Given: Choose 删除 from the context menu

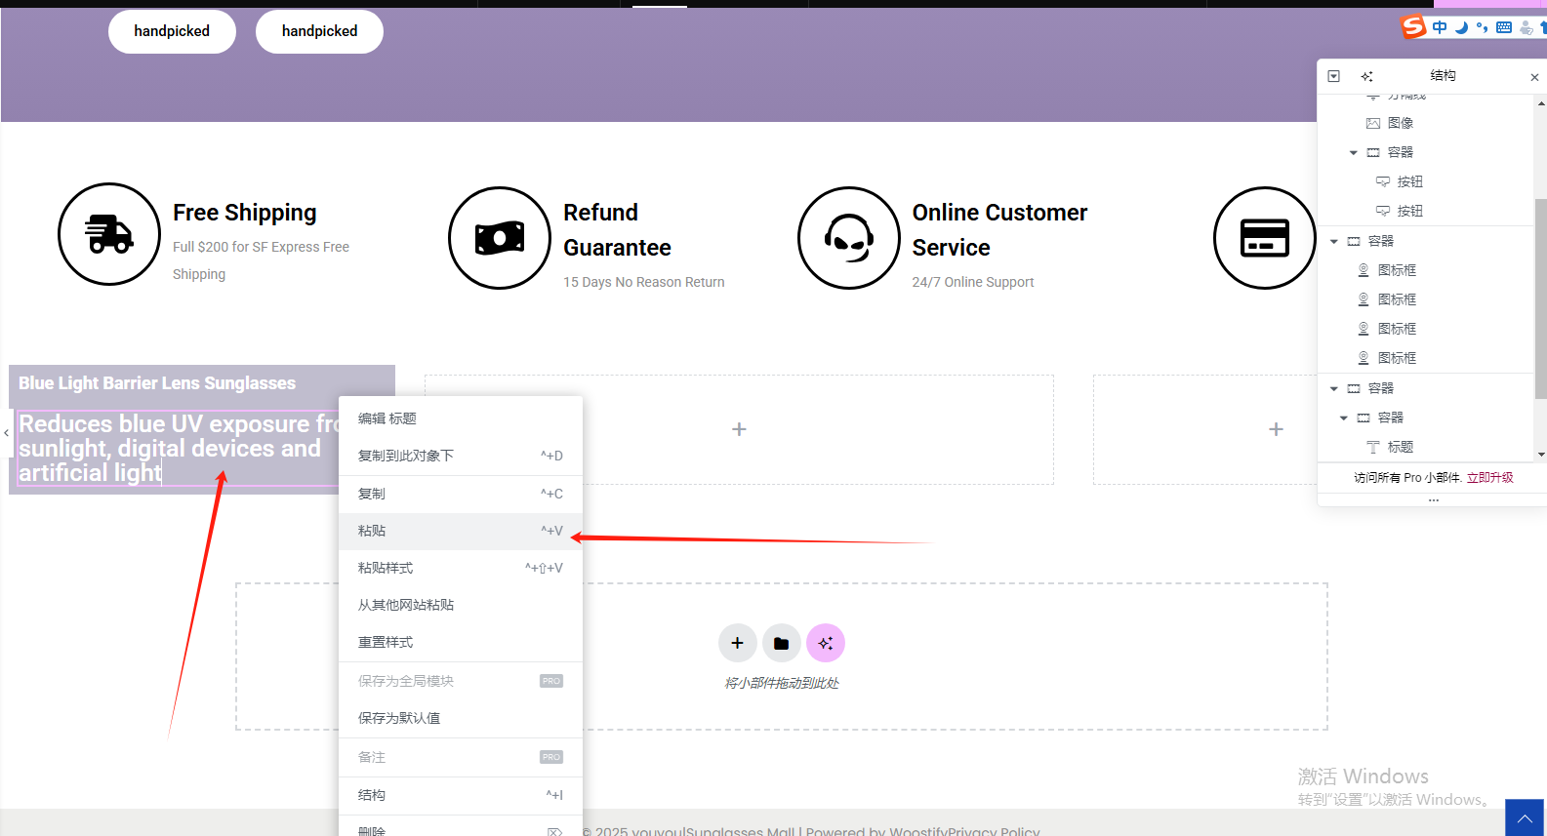Looking at the screenshot, I should point(461,828).
